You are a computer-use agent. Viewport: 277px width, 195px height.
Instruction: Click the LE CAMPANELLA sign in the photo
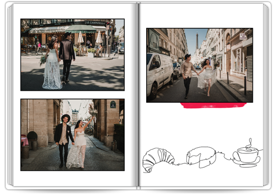click(x=95, y=23)
